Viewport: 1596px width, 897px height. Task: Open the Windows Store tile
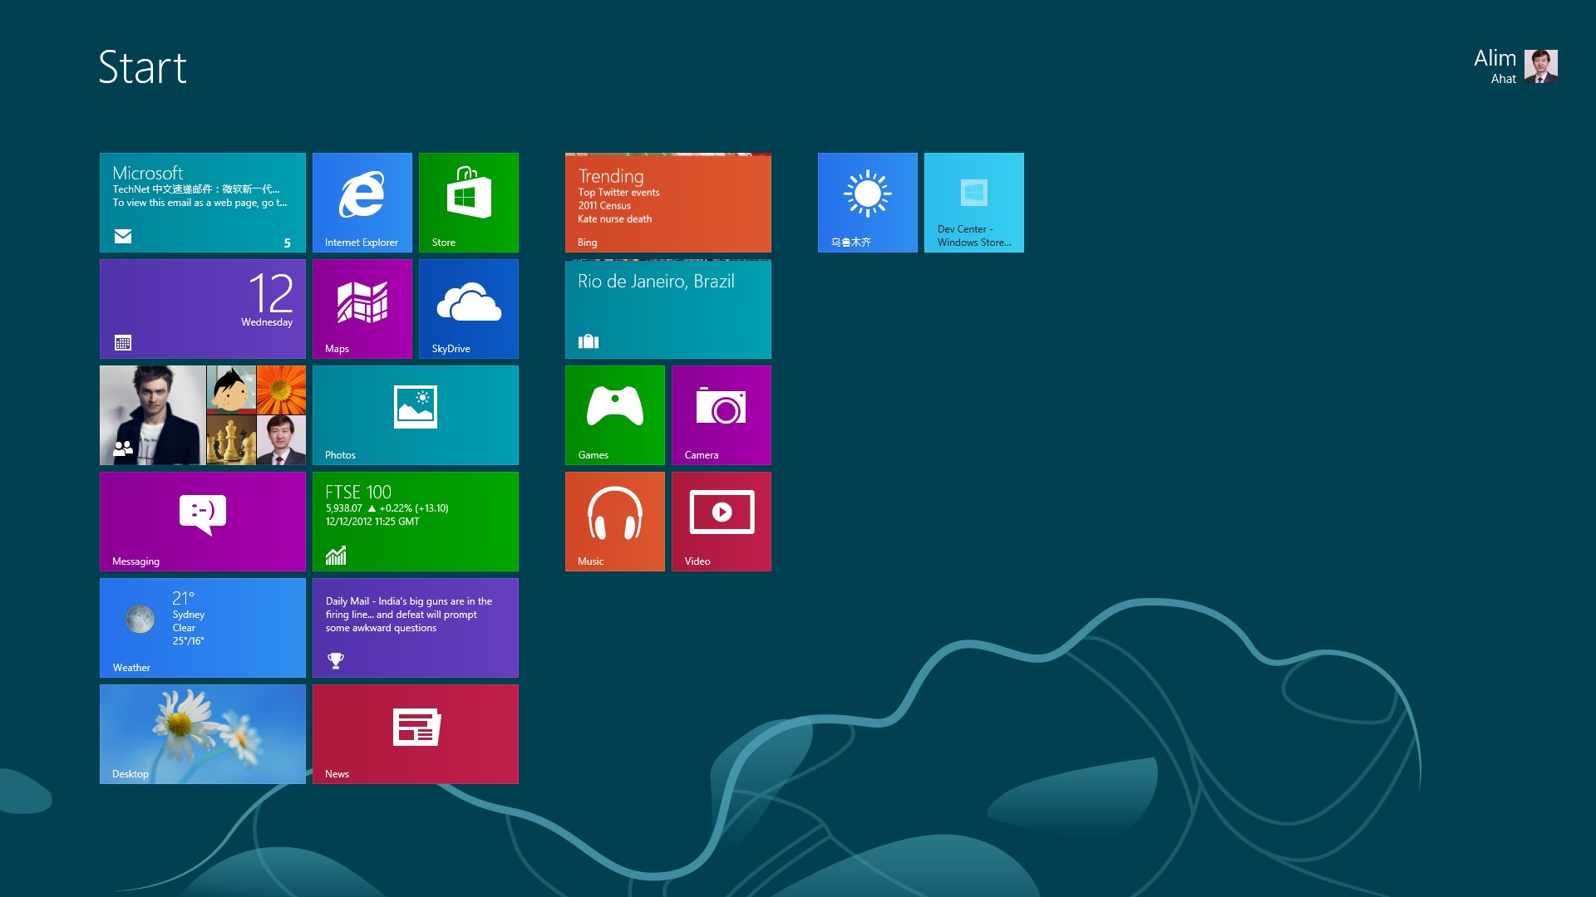pyautogui.click(x=469, y=203)
